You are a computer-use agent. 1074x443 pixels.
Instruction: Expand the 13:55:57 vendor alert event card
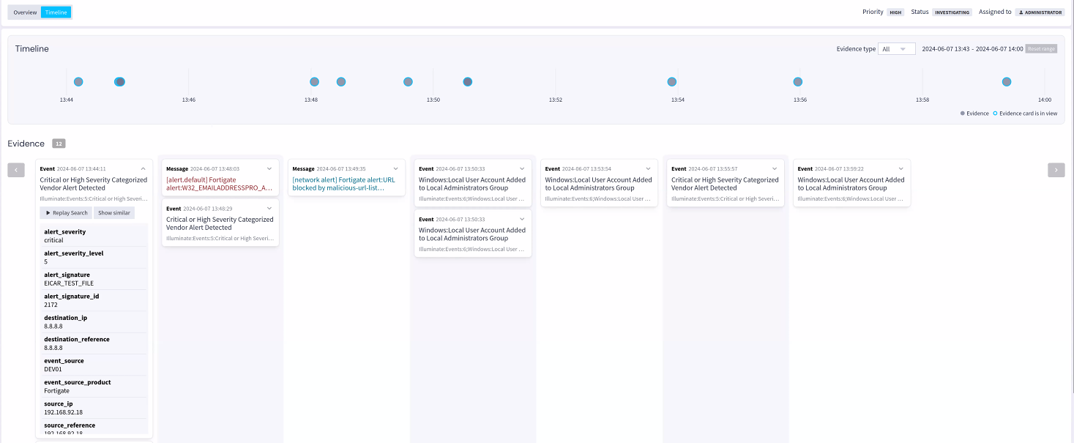coord(775,168)
